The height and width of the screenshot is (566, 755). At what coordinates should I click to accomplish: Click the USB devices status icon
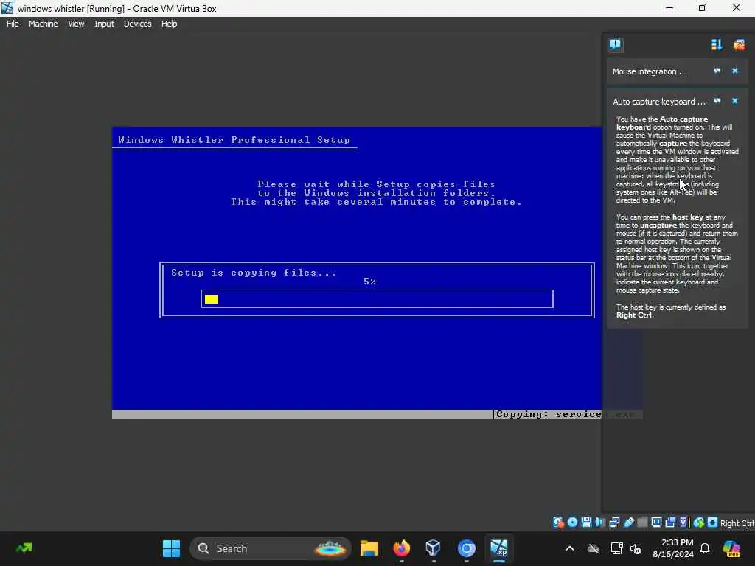[628, 523]
